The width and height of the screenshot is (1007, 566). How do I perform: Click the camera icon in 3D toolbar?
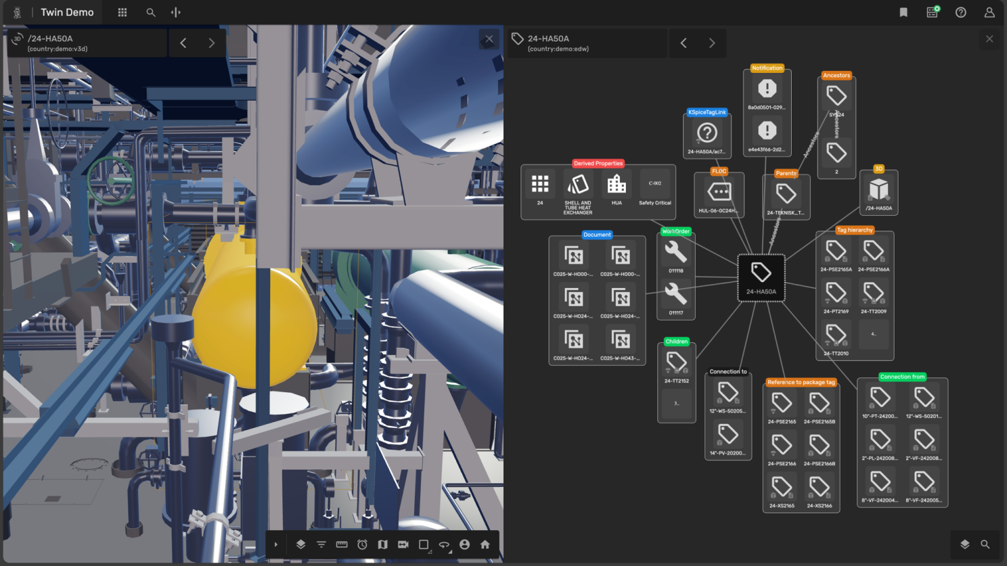click(x=403, y=544)
